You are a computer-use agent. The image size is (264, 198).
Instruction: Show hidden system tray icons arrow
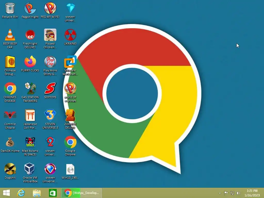point(220,193)
